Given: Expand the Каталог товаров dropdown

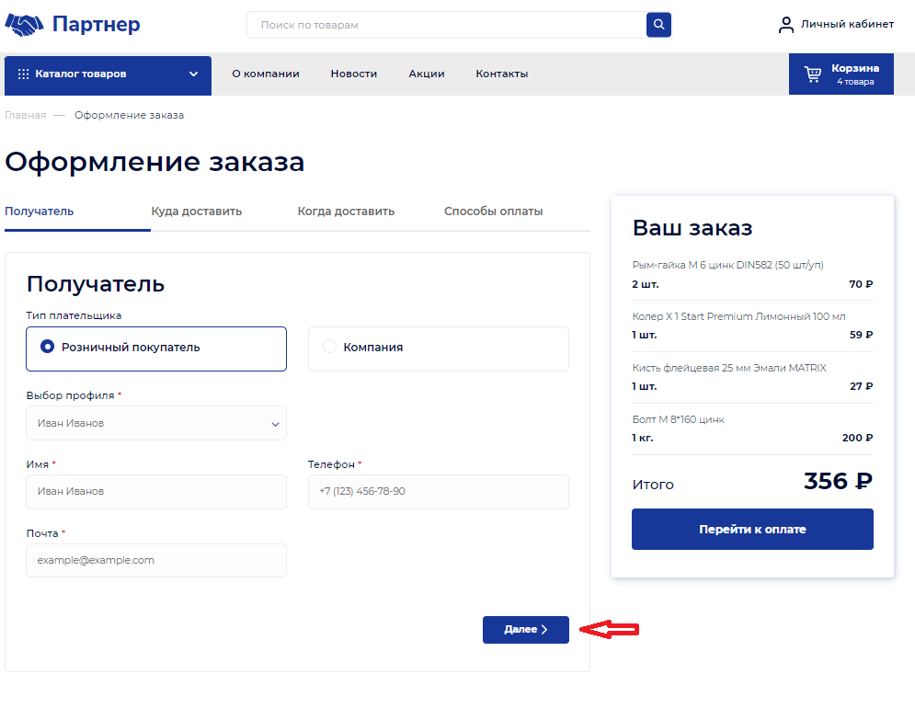Looking at the screenshot, I should coord(193,74).
